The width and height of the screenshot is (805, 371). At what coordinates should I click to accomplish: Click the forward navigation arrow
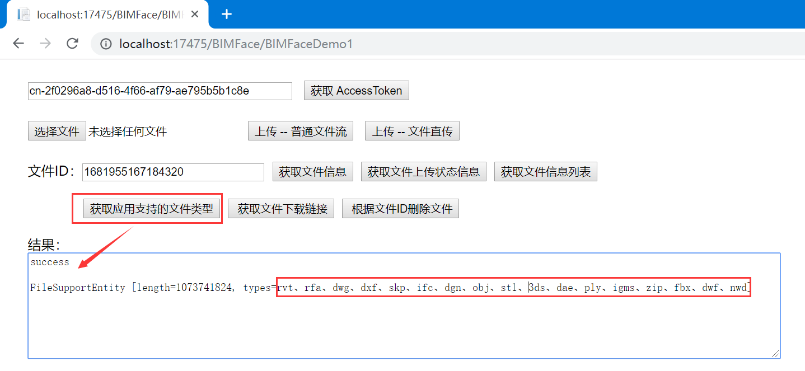[x=45, y=43]
